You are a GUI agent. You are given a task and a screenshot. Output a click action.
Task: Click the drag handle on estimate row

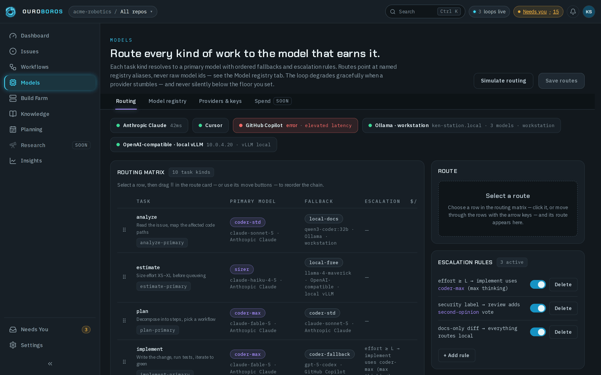124,277
